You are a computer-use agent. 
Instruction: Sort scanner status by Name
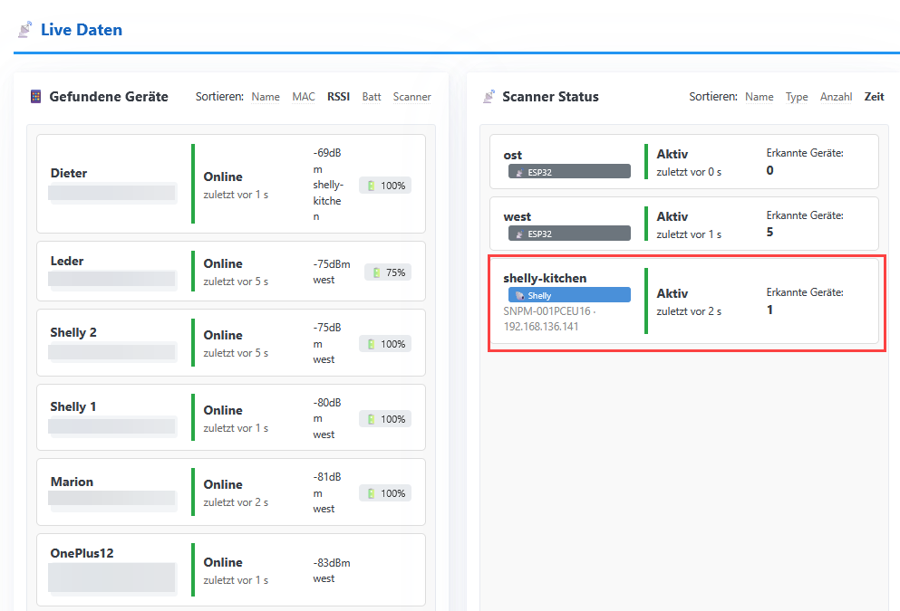759,97
